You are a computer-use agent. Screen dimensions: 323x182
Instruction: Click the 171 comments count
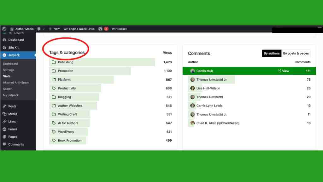pyautogui.click(x=308, y=71)
